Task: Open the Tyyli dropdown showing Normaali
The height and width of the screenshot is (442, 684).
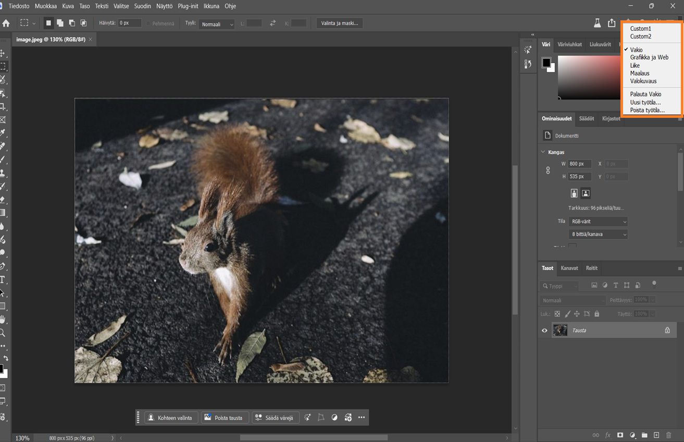Action: coord(217,24)
